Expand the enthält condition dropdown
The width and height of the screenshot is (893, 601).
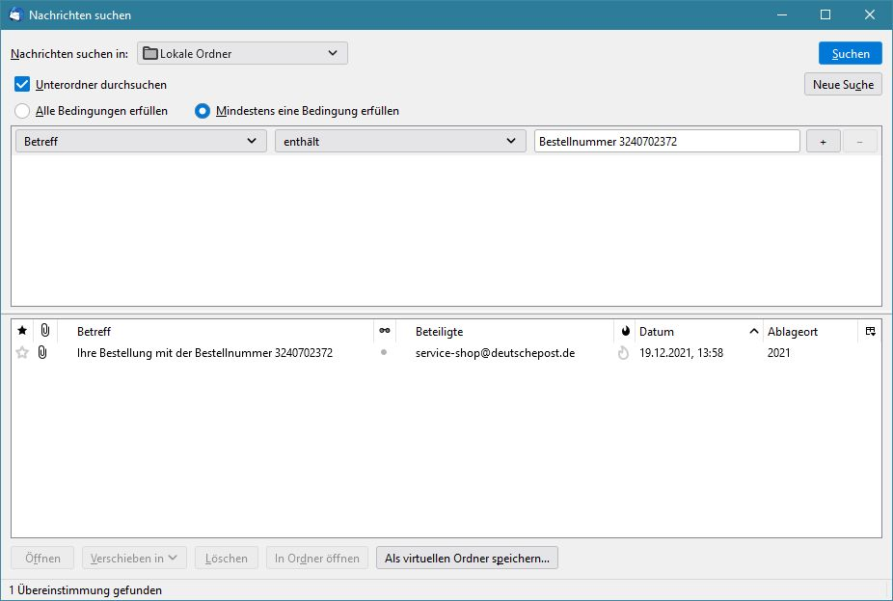click(x=400, y=141)
